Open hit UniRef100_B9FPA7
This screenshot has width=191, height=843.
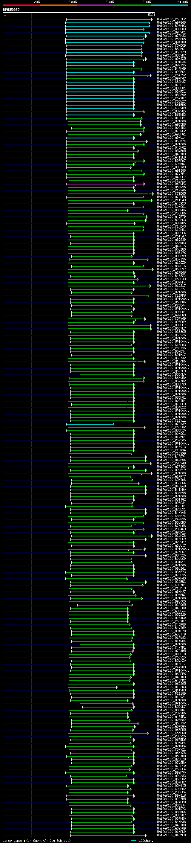click(x=171, y=161)
